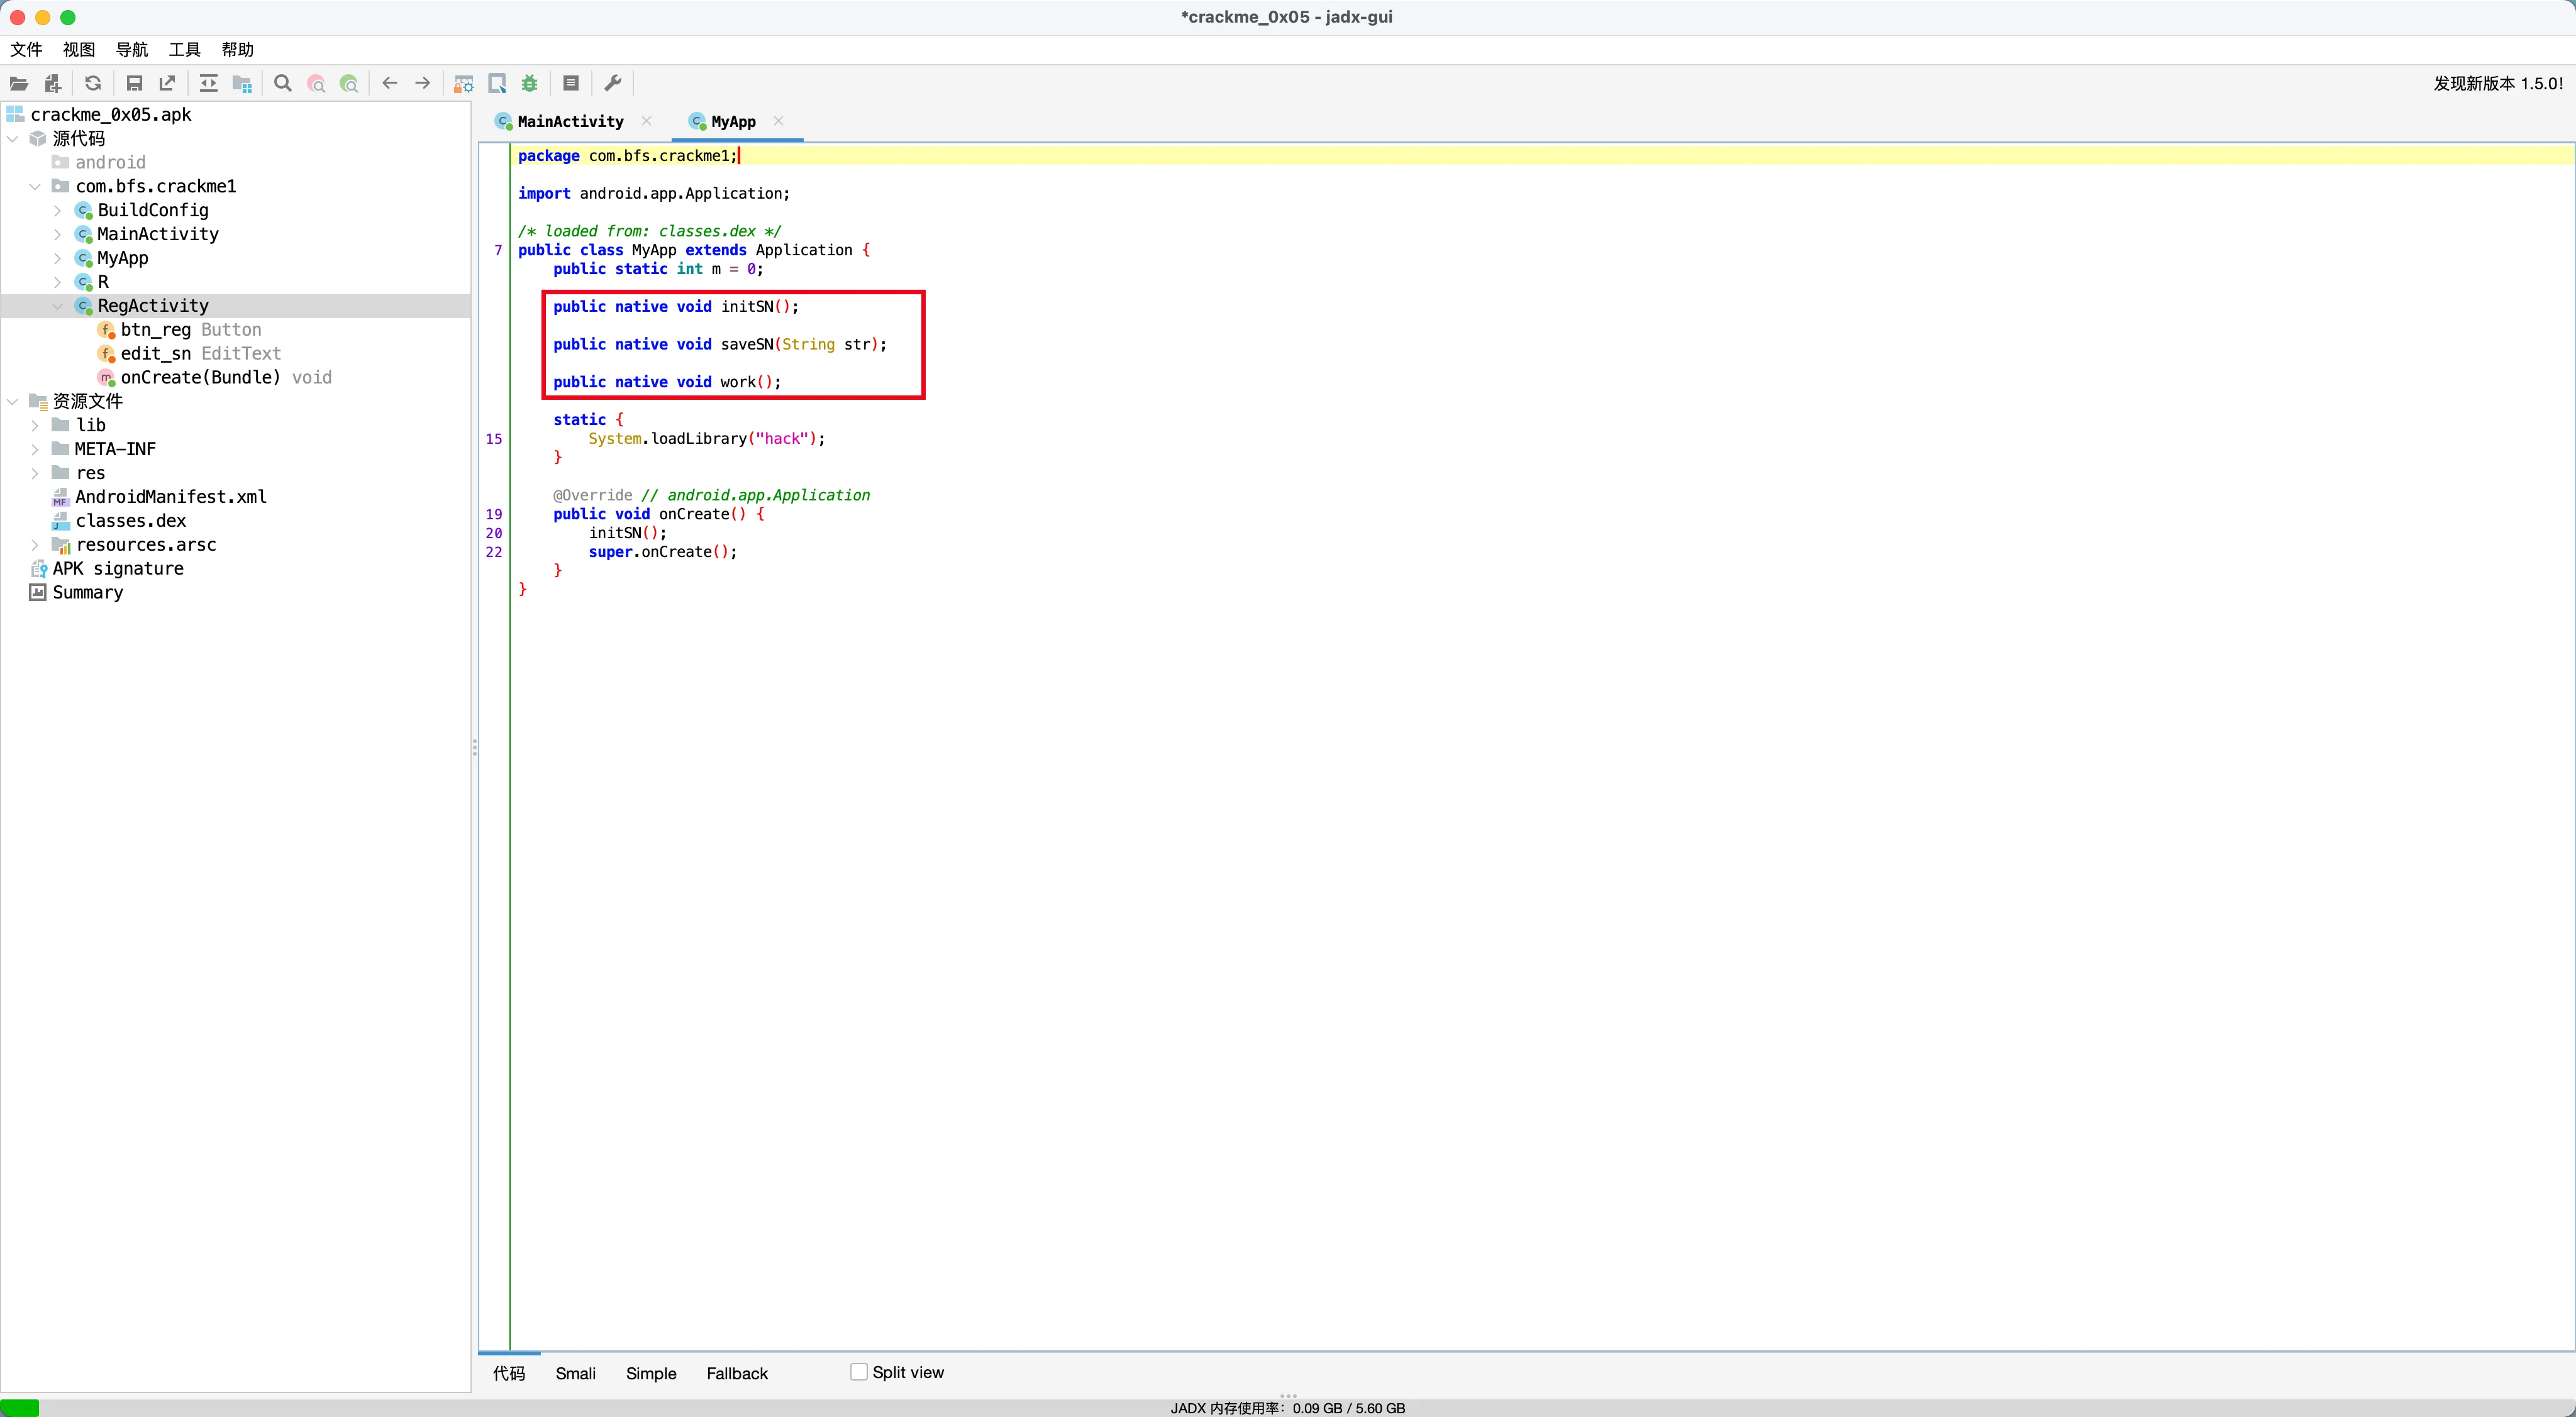Image resolution: width=2576 pixels, height=1417 pixels.
Task: Click the new version 1.5.0 notice
Action: click(2497, 84)
